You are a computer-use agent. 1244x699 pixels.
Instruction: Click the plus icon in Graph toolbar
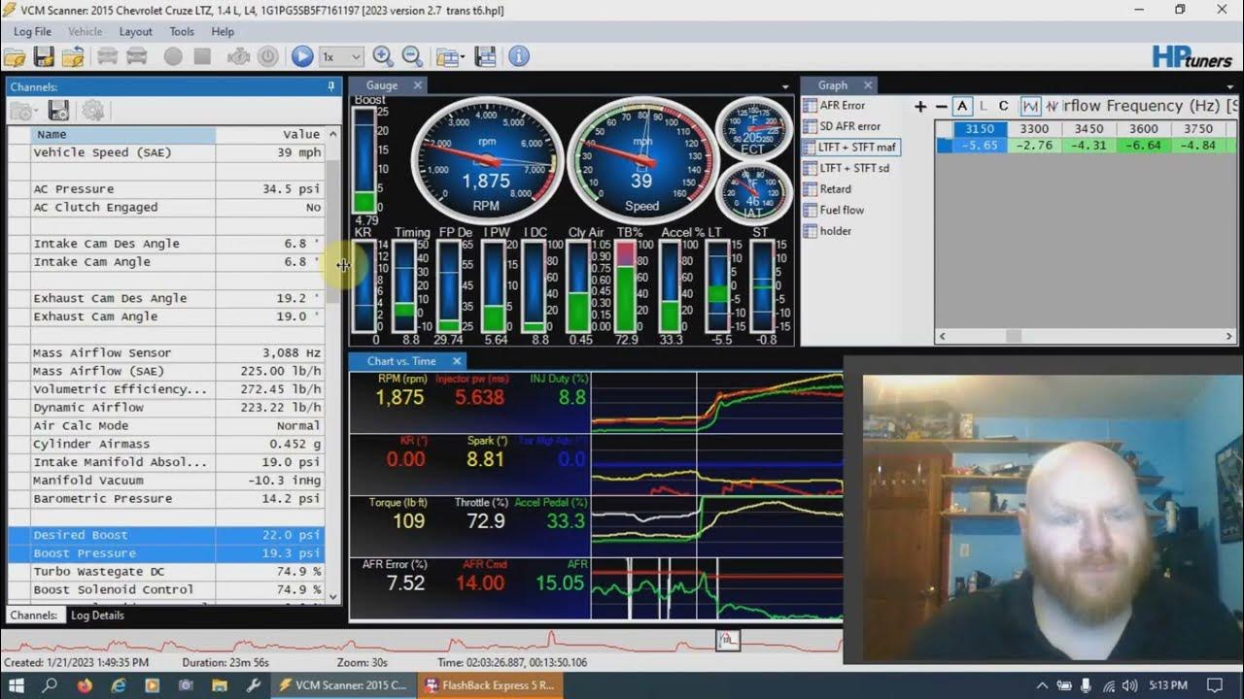click(920, 106)
